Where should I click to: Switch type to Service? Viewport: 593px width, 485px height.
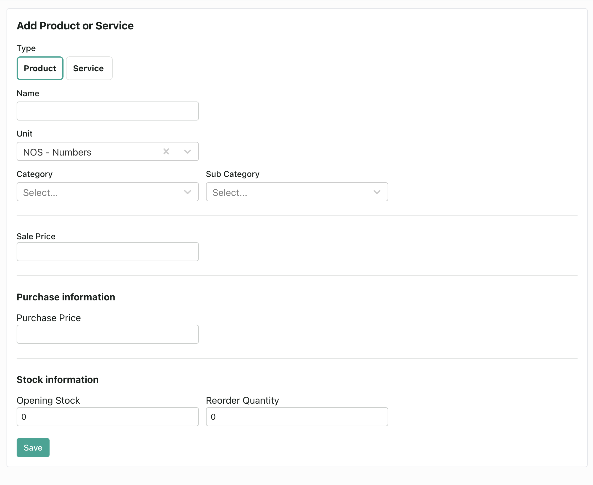point(89,68)
